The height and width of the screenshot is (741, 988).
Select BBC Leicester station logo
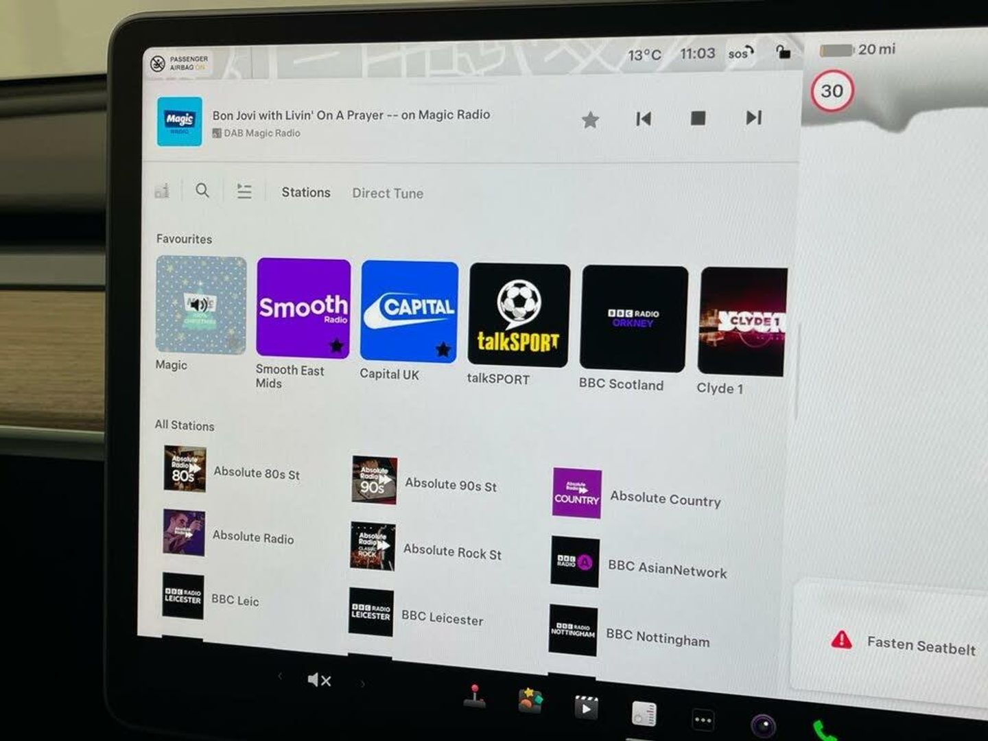[371, 612]
